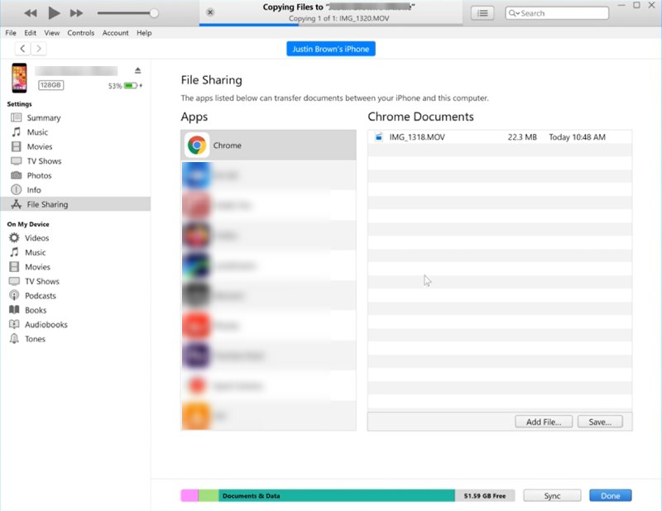Click Documents & Data storage segment
Image resolution: width=662 pixels, height=511 pixels.
pos(337,495)
